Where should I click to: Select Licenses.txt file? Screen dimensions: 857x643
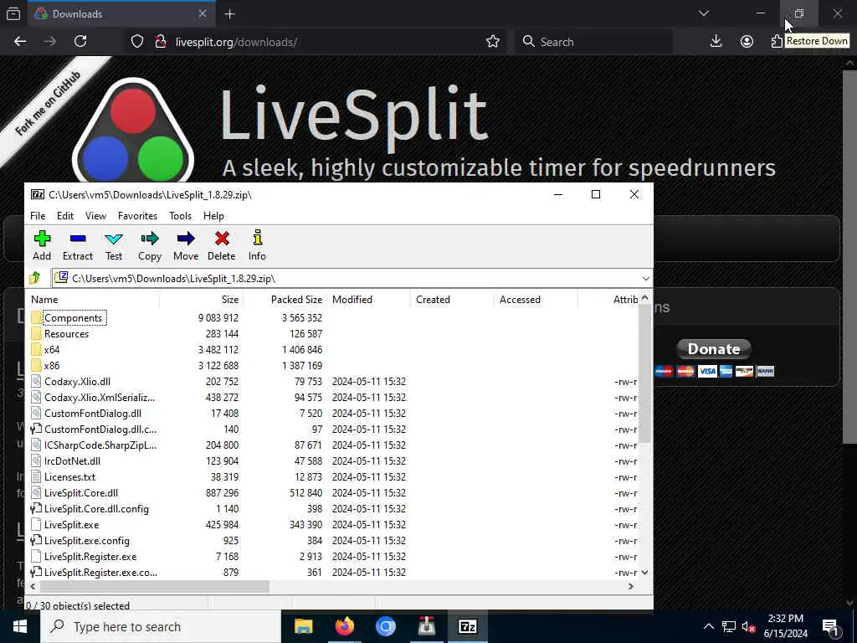point(69,476)
